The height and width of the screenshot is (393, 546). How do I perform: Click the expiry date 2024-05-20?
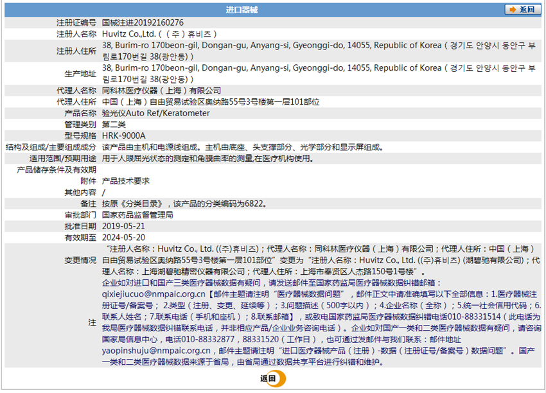[x=123, y=238]
